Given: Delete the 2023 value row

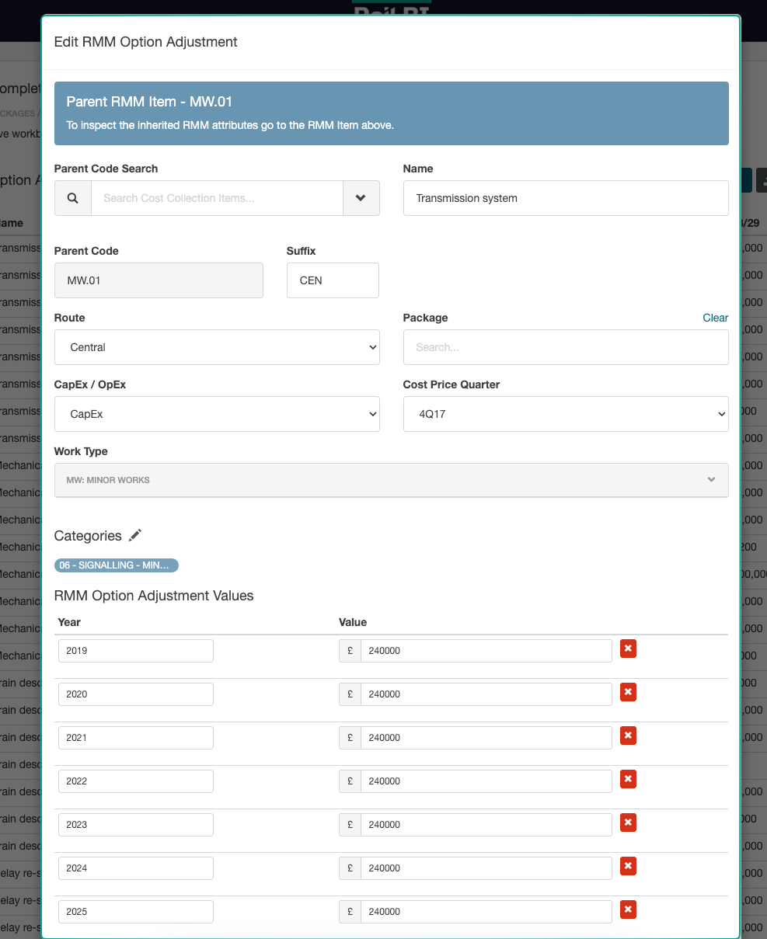Looking at the screenshot, I should 628,822.
